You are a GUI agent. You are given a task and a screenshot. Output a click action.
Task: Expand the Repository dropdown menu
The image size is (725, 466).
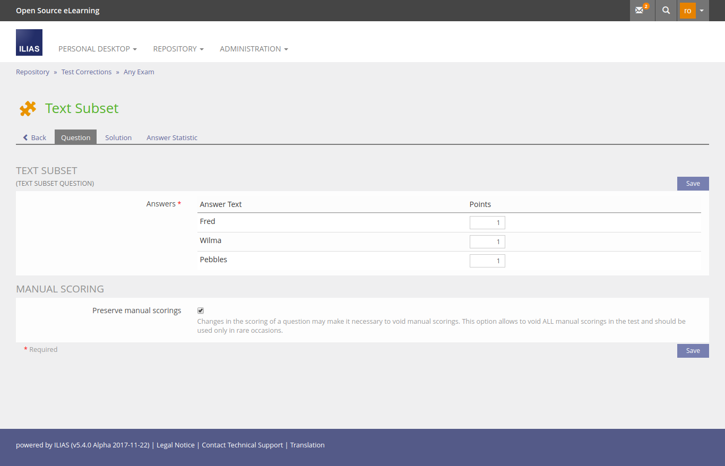[x=178, y=49]
